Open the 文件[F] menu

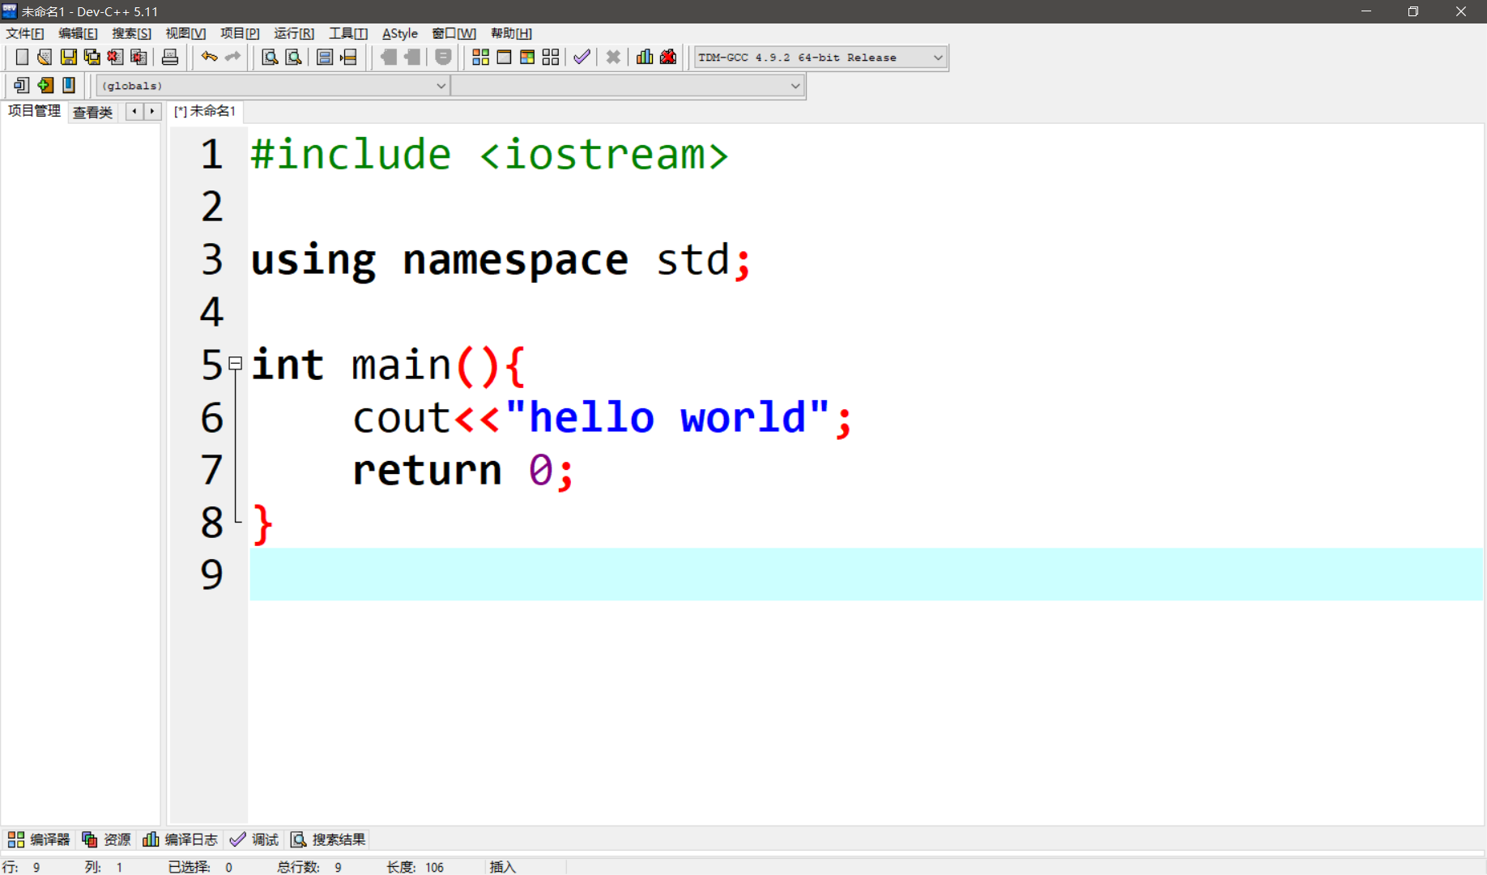point(24,33)
